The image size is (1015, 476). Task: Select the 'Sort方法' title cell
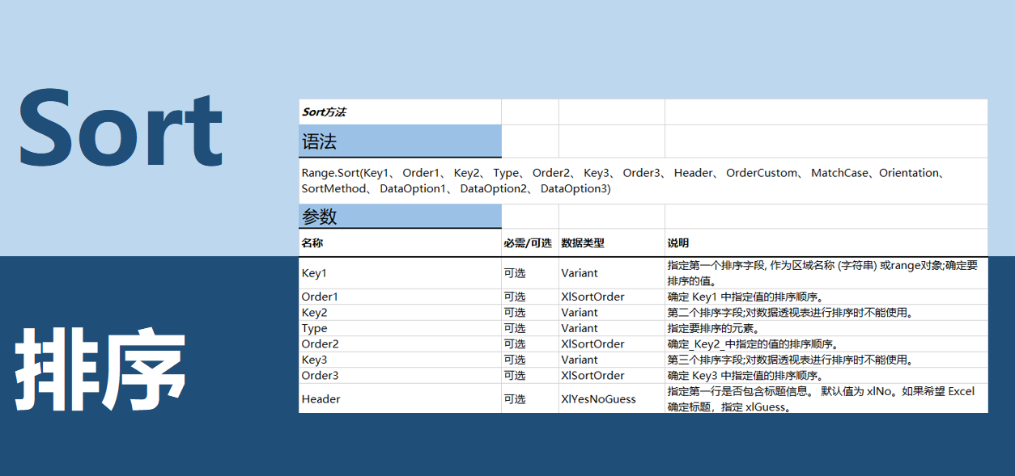coord(400,112)
